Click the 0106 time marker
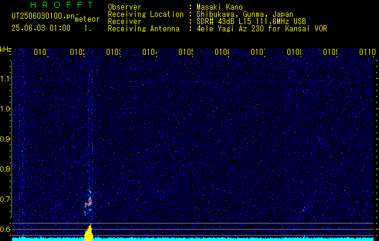The width and height of the screenshot is (379, 241). coord(222,52)
